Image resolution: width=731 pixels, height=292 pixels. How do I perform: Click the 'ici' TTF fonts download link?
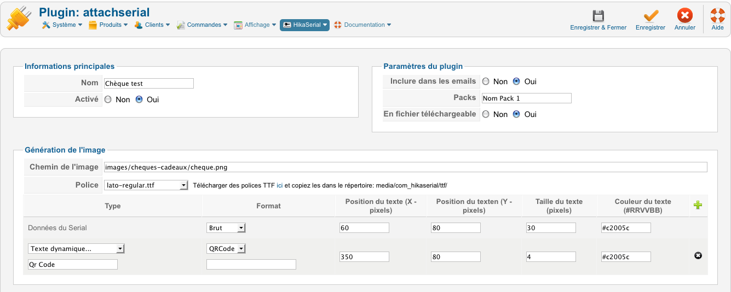click(280, 185)
